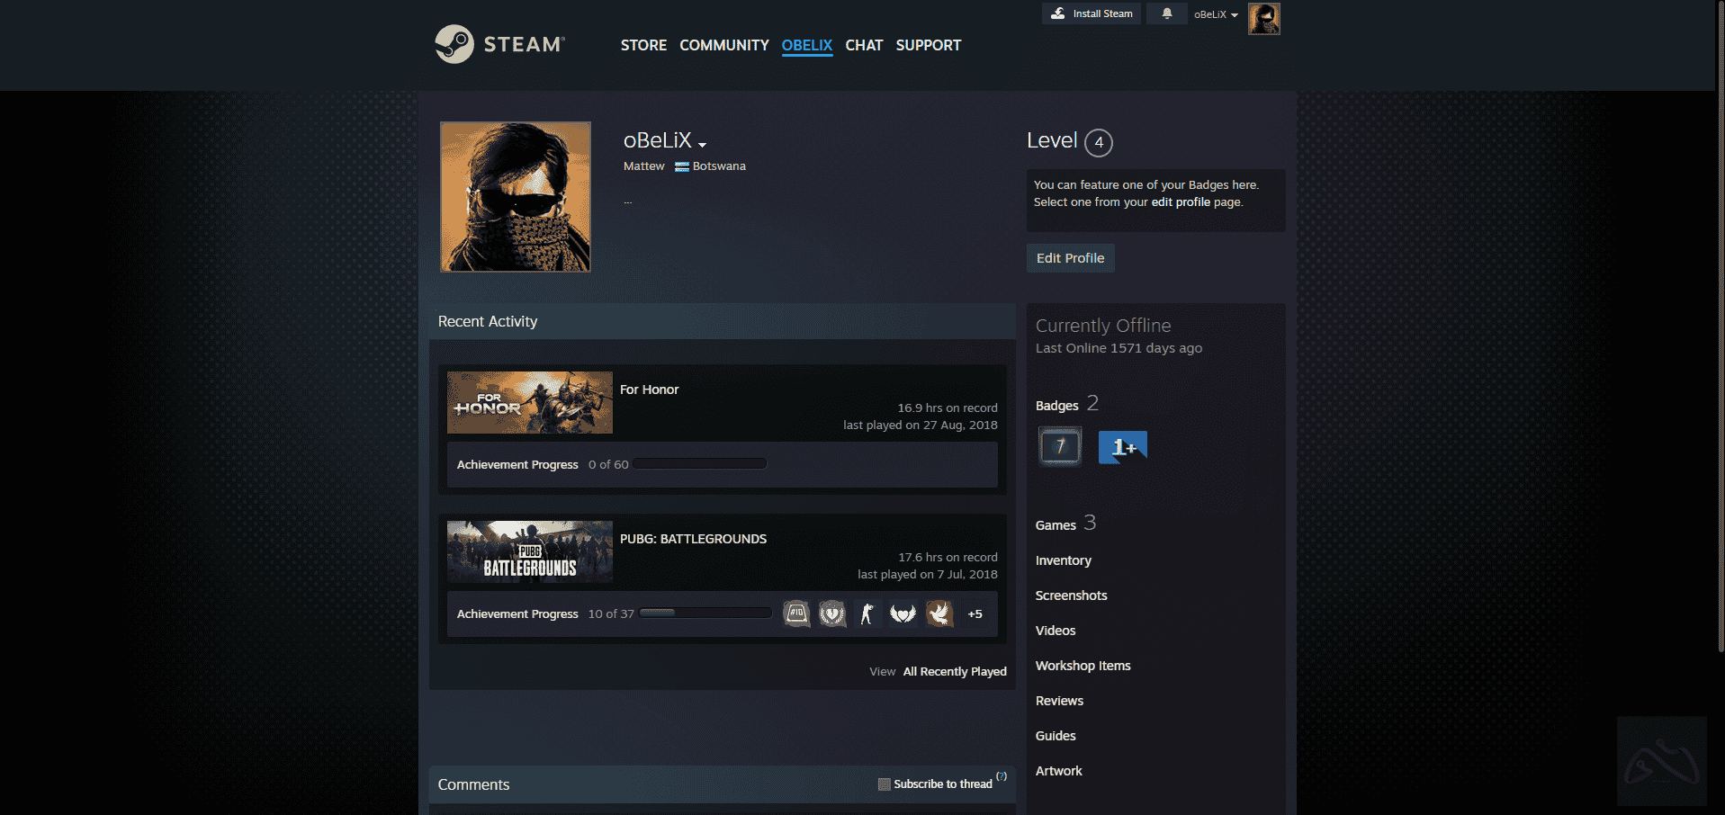
Task: Enable Subscribe to thread checkbox
Action: point(884,784)
